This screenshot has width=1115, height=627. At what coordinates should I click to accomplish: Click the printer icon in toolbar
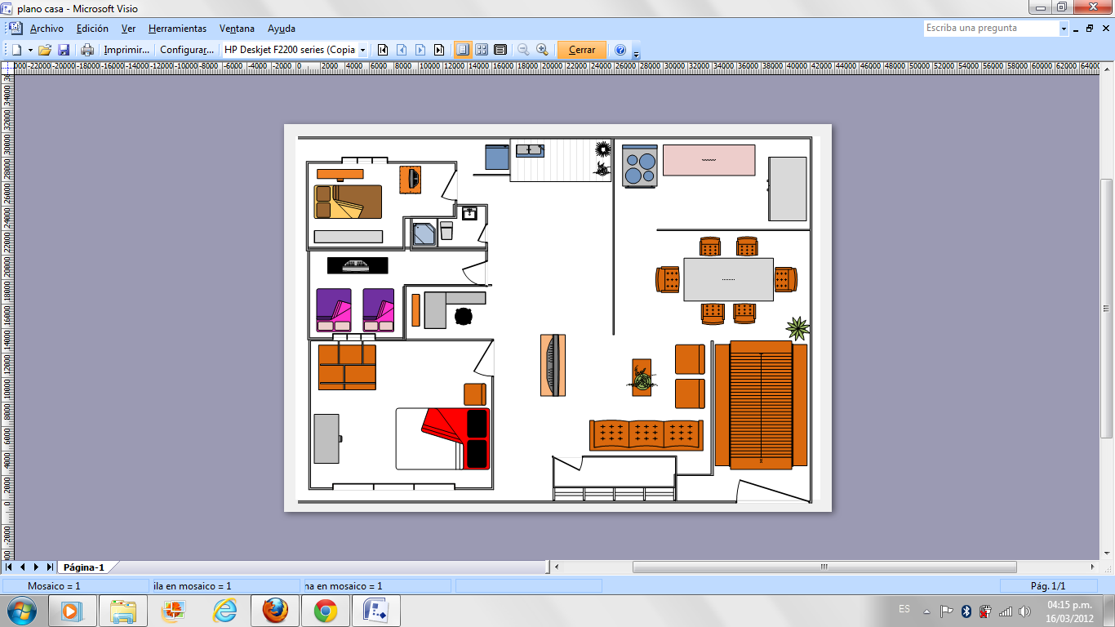pos(87,50)
